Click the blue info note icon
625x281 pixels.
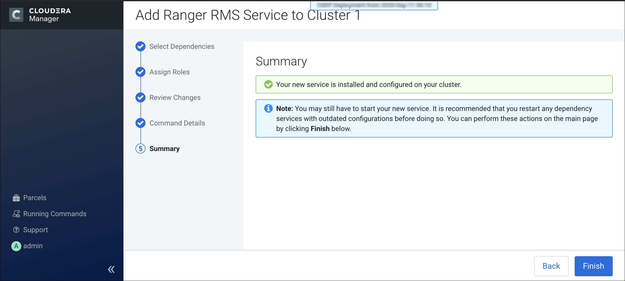tap(268, 109)
